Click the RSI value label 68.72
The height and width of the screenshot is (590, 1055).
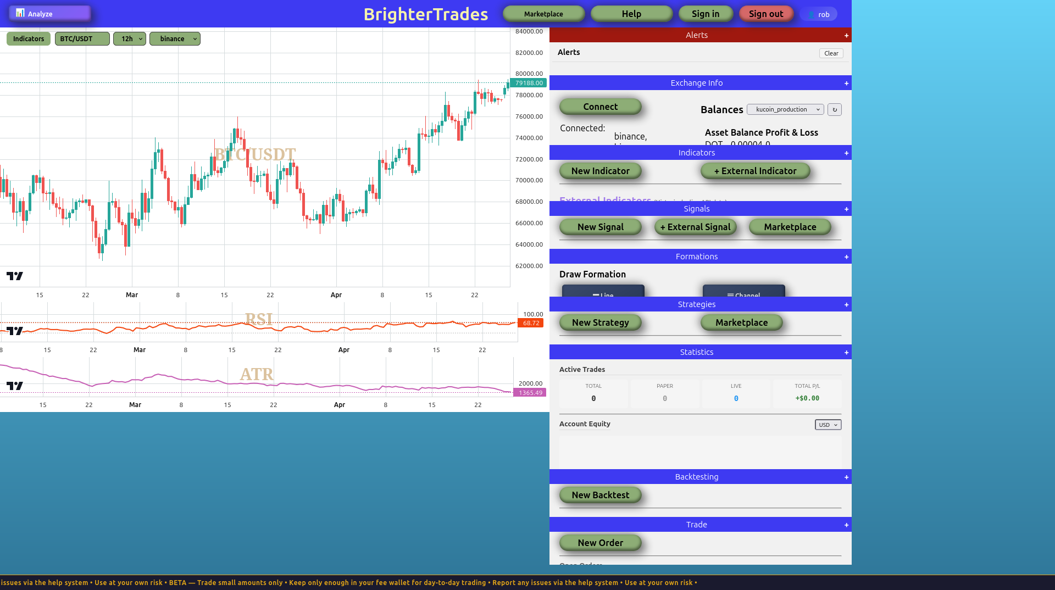(531, 323)
